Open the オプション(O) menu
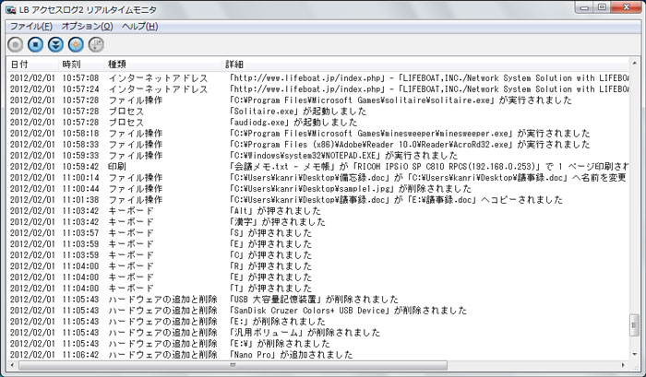Image resolution: width=646 pixels, height=377 pixels. [x=87, y=26]
